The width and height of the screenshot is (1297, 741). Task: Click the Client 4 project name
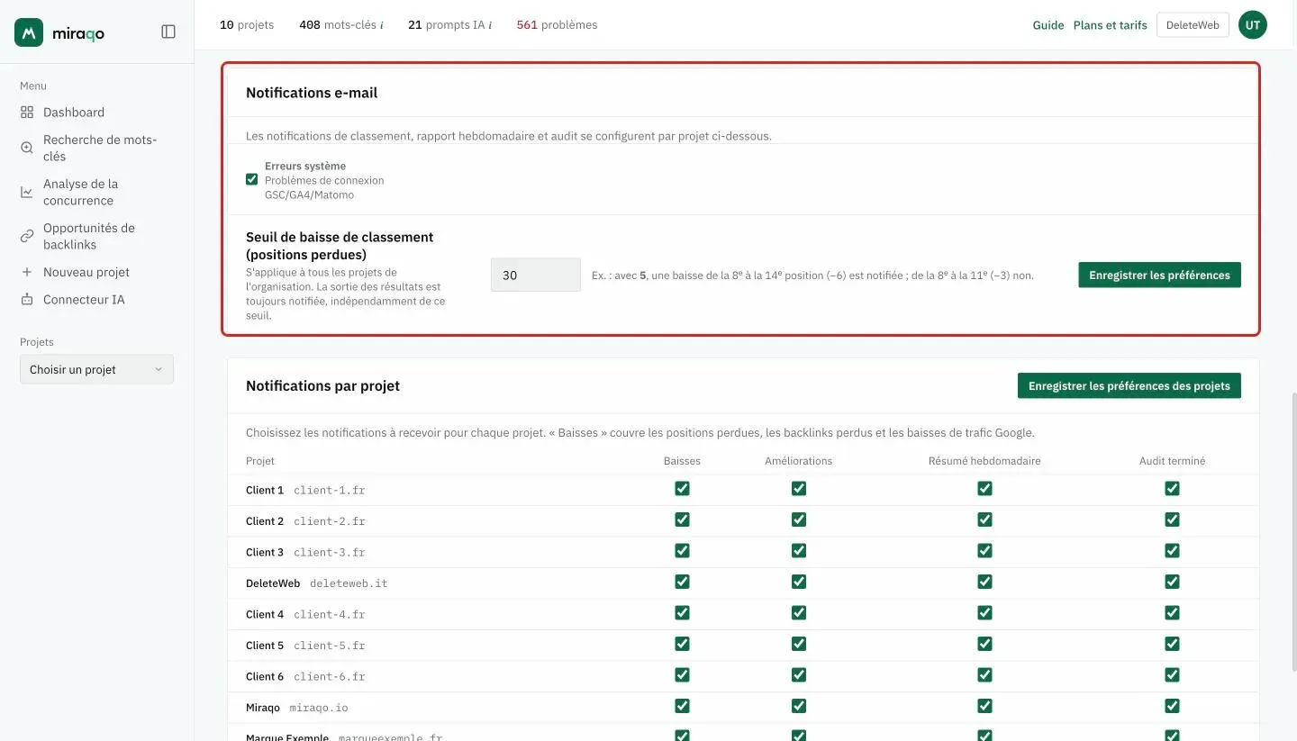[265, 614]
